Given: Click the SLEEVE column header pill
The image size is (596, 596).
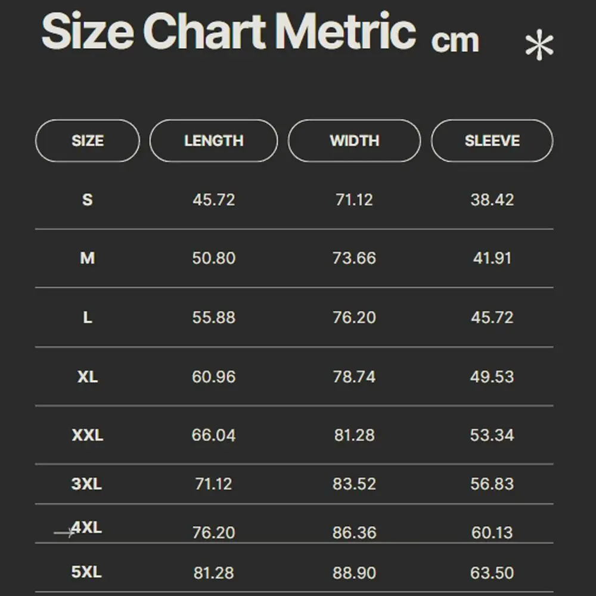Looking at the screenshot, I should click(x=492, y=141).
